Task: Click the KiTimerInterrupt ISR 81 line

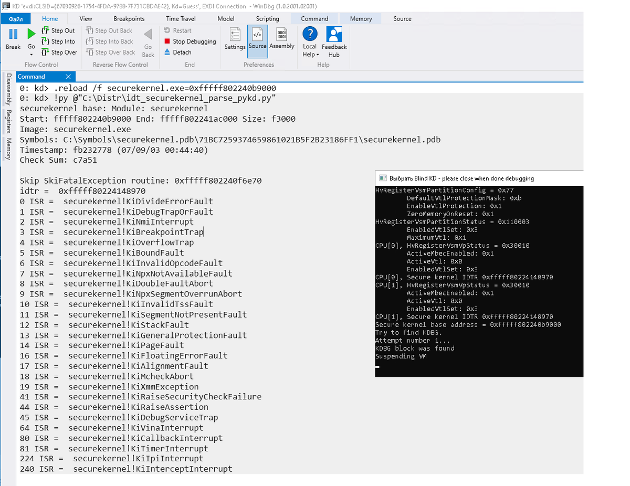Action: point(114,449)
